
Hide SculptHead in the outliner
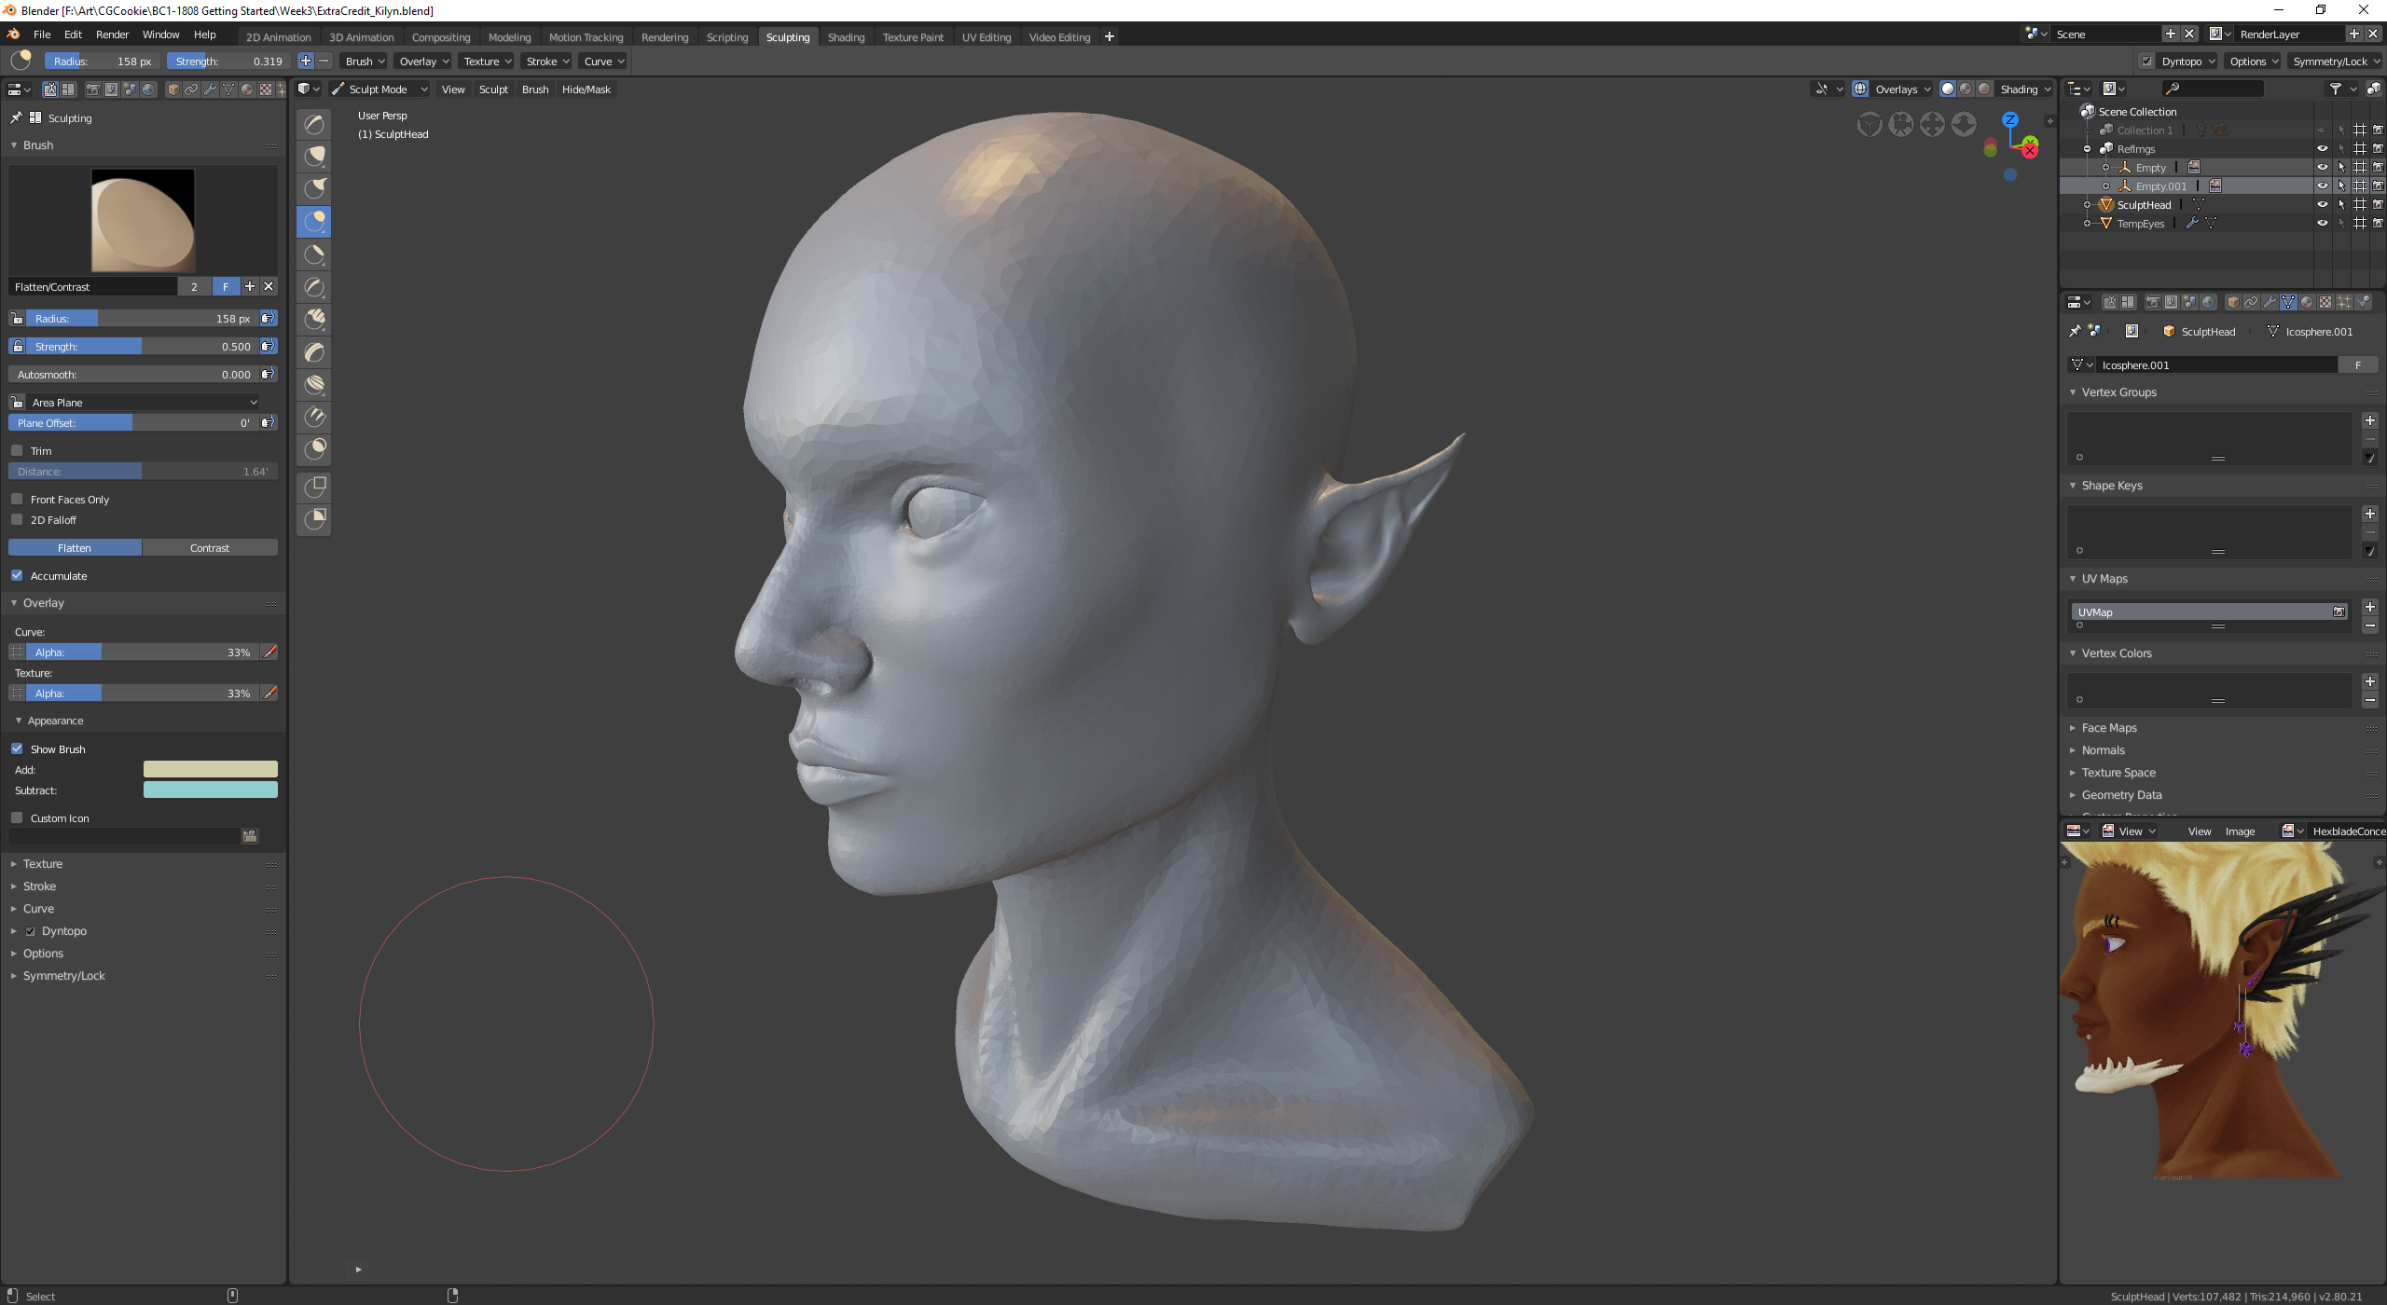point(2322,204)
